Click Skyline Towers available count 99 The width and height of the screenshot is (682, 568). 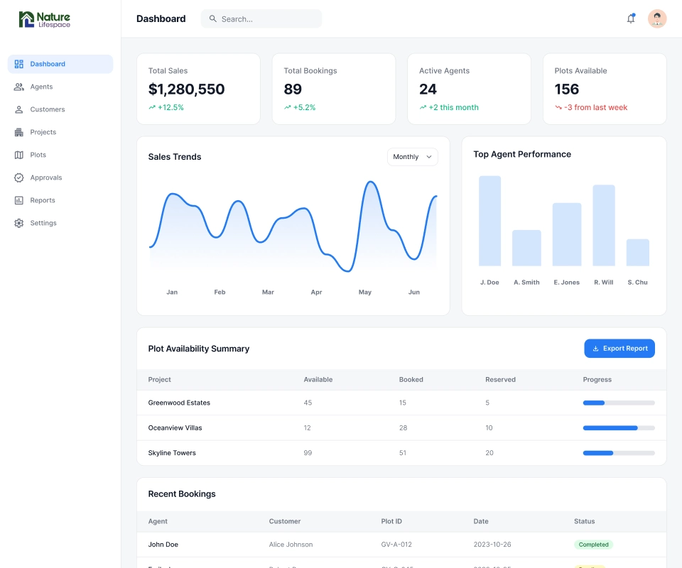coord(308,453)
